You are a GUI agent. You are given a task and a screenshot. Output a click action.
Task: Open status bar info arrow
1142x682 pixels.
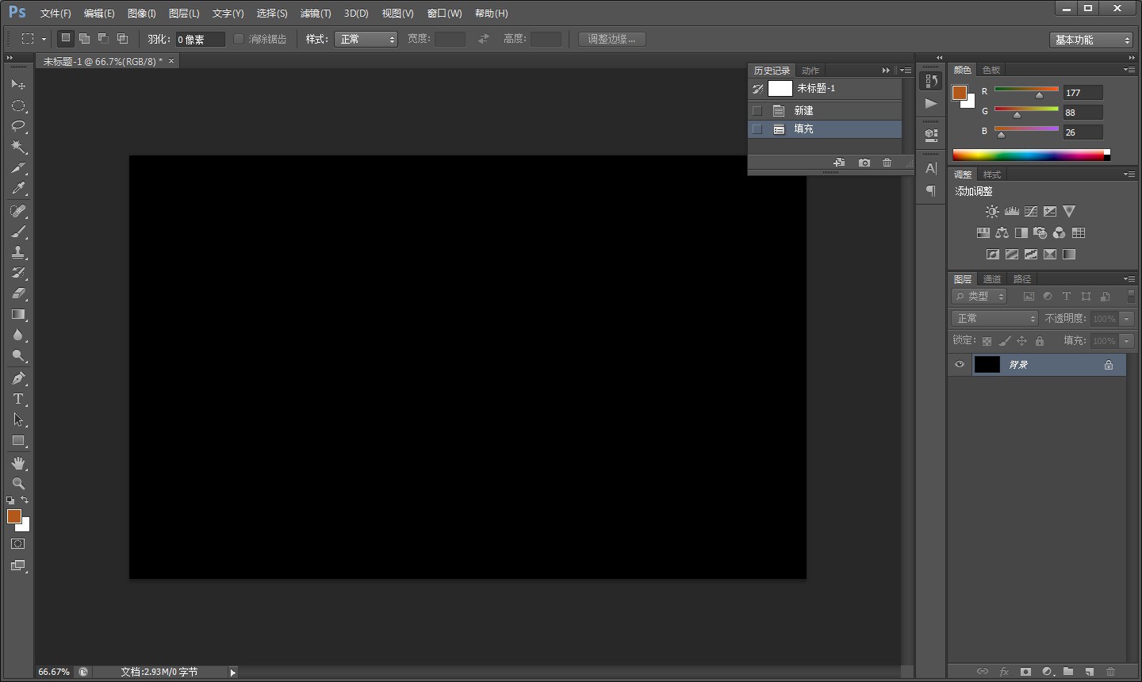pos(232,672)
